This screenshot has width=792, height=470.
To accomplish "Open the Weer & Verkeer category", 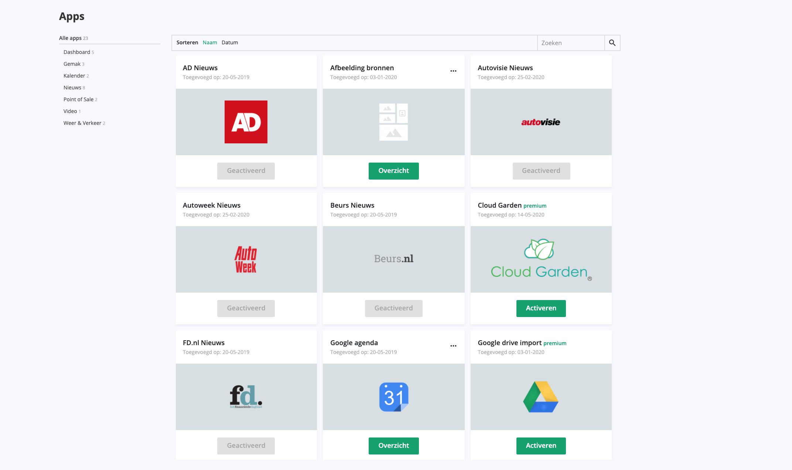I will tap(82, 123).
